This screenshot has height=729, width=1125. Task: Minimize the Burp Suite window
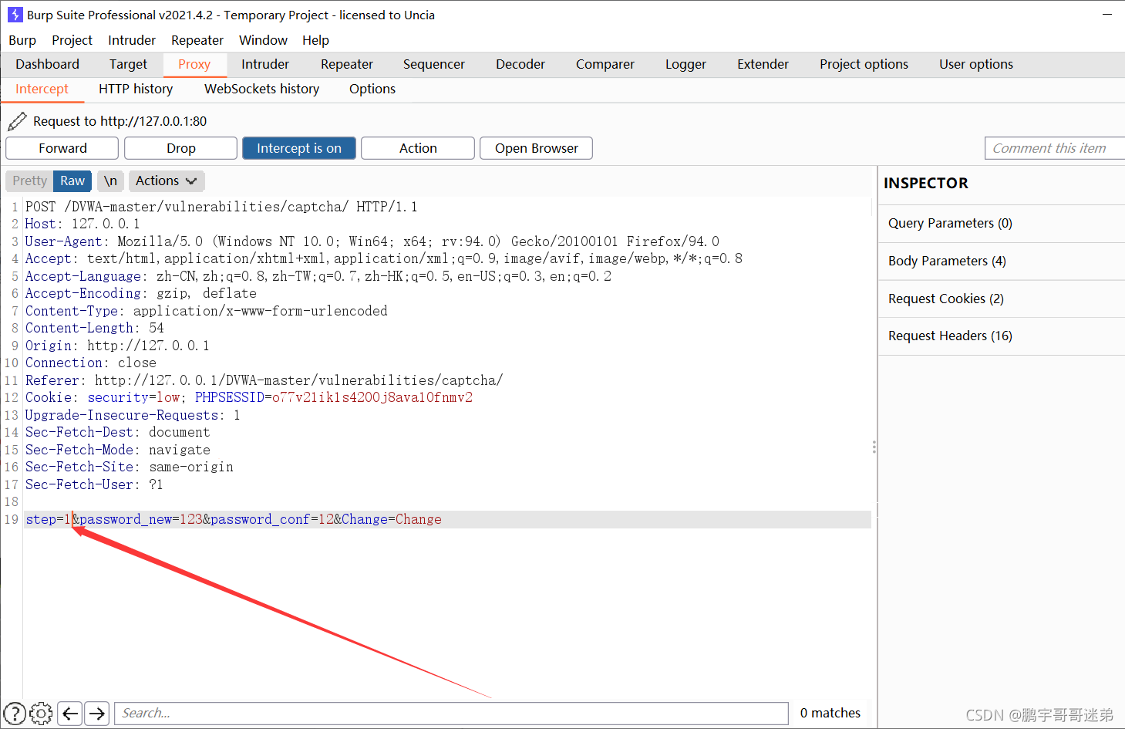pos(1107,15)
